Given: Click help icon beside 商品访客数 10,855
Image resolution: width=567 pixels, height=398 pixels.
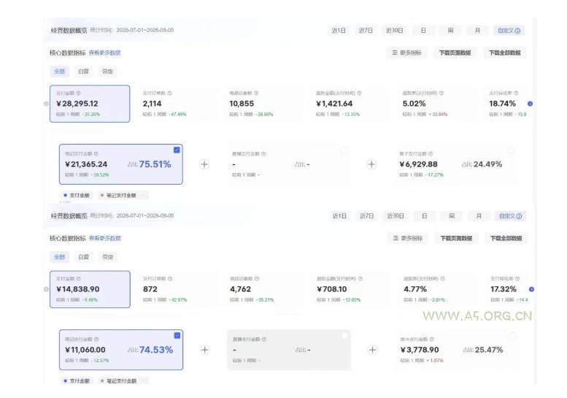Looking at the screenshot, I should point(256,93).
